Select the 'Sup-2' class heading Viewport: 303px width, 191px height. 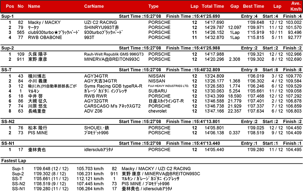pyautogui.click(x=7, y=48)
